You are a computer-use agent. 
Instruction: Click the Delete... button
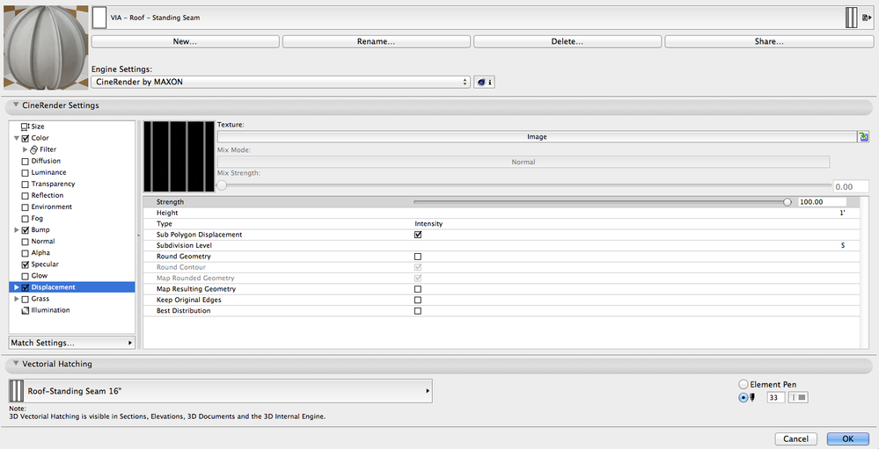click(568, 41)
